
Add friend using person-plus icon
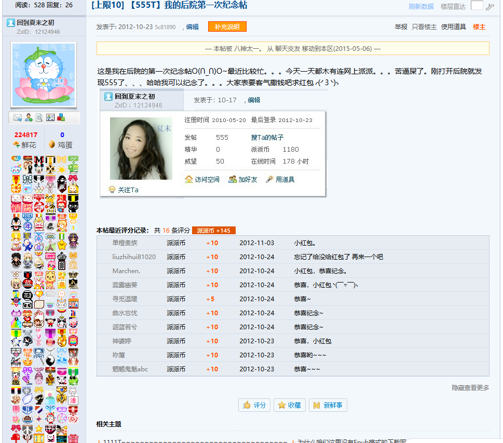click(29, 117)
